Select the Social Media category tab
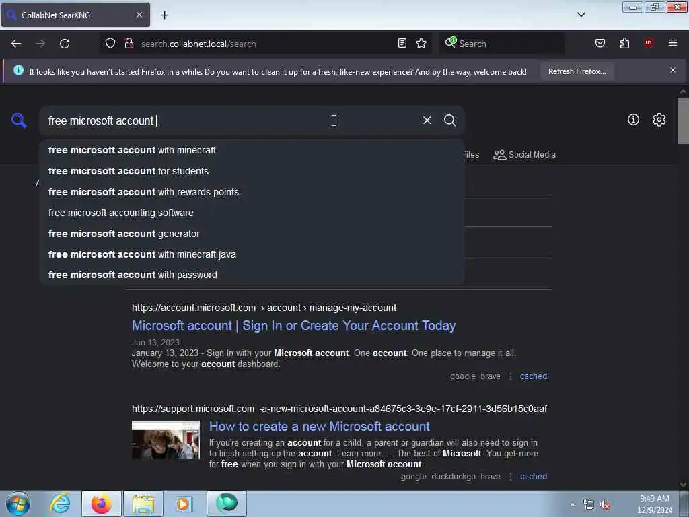The height and width of the screenshot is (517, 689). click(x=524, y=155)
